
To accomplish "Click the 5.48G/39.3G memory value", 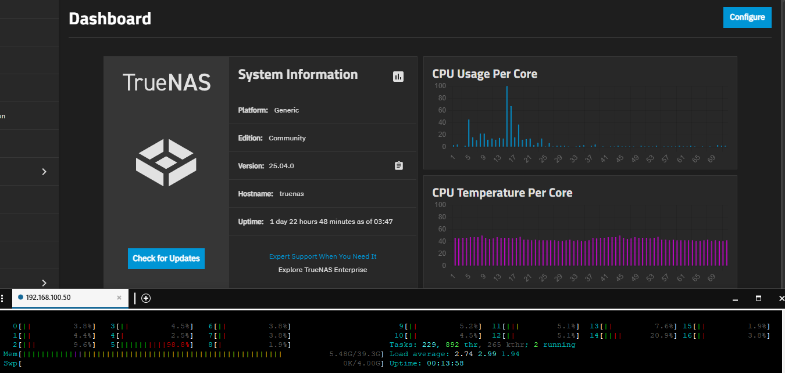I will (355, 354).
